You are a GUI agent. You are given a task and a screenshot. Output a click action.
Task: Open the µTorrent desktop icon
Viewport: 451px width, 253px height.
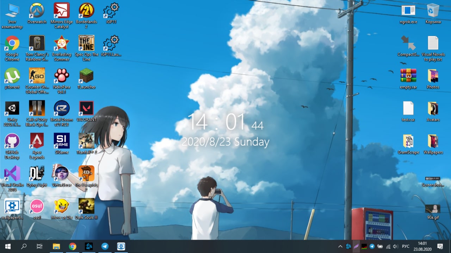[12, 78]
